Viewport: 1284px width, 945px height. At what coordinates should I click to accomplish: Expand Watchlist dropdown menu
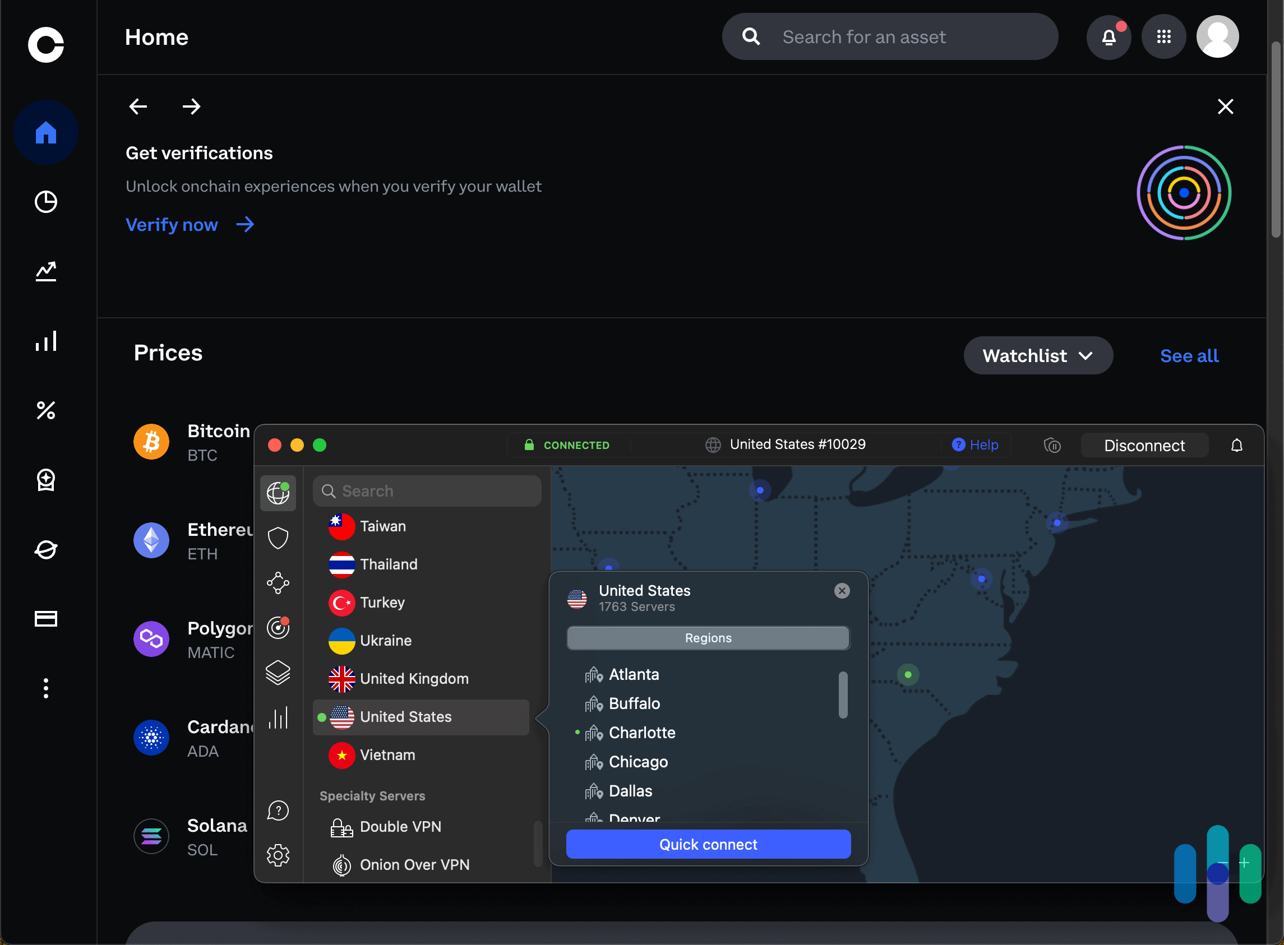[x=1038, y=356]
